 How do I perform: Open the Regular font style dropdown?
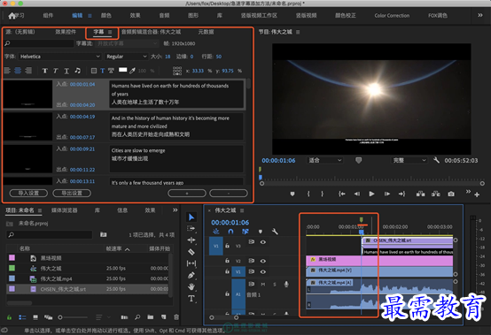point(126,57)
